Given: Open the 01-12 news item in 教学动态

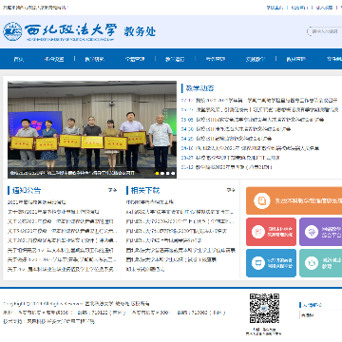Looking at the screenshot, I should click(226, 167).
